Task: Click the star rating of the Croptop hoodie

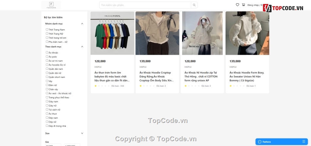Action: (147, 86)
